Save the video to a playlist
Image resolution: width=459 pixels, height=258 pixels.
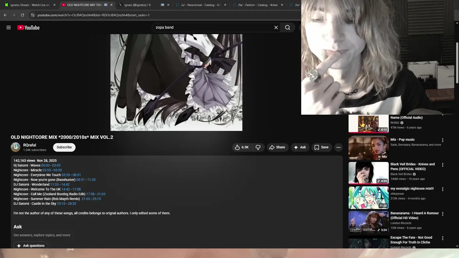(x=321, y=147)
